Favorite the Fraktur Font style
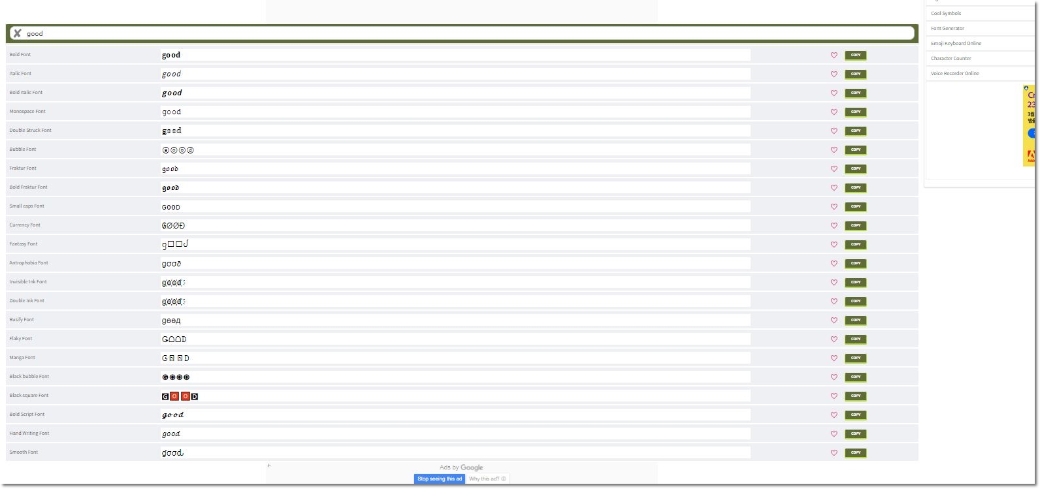This screenshot has height=489, width=1040. point(834,169)
